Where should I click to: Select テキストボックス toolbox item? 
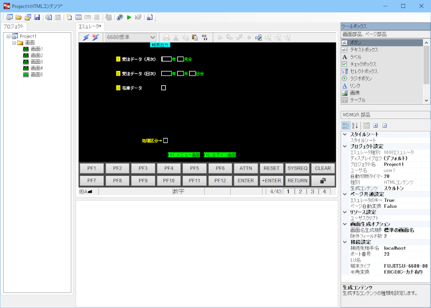pos(382,50)
